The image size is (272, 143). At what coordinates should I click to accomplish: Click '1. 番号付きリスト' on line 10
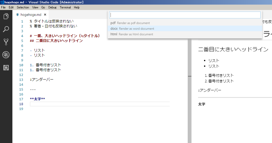coord(45,65)
